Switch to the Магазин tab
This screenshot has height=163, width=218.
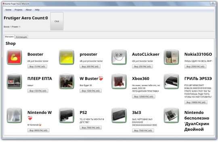pyautogui.click(x=9, y=37)
